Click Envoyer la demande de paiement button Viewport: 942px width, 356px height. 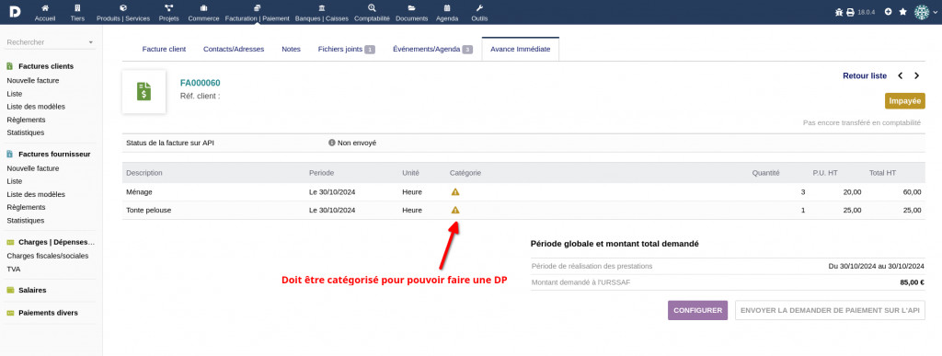[831, 310]
